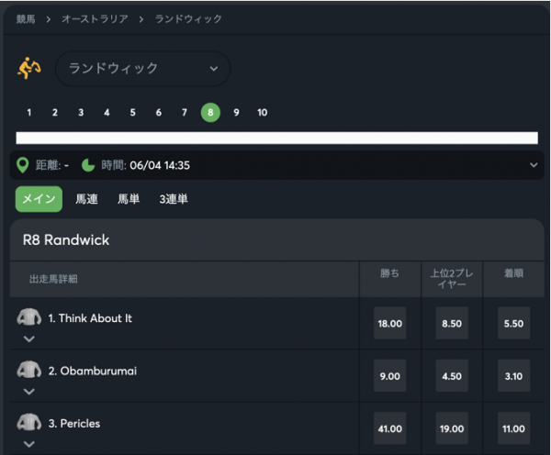The width and height of the screenshot is (551, 455).
Task: Select place odds 5.50 for Think About It
Action: point(513,323)
